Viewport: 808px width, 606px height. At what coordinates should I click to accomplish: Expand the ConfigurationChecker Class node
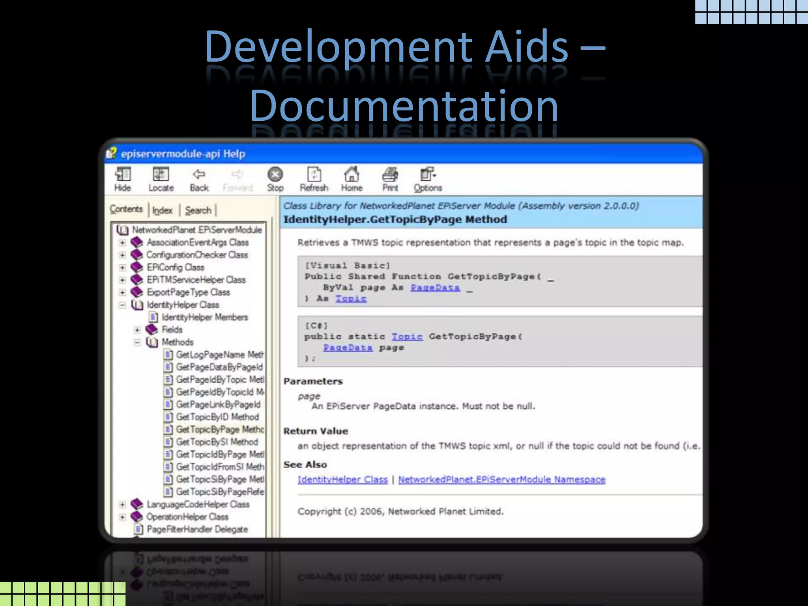coord(122,255)
